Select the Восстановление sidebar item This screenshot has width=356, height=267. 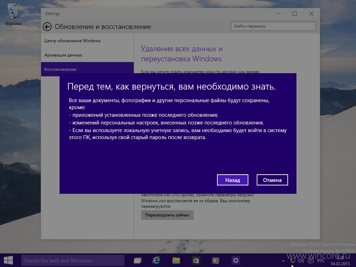(87, 69)
